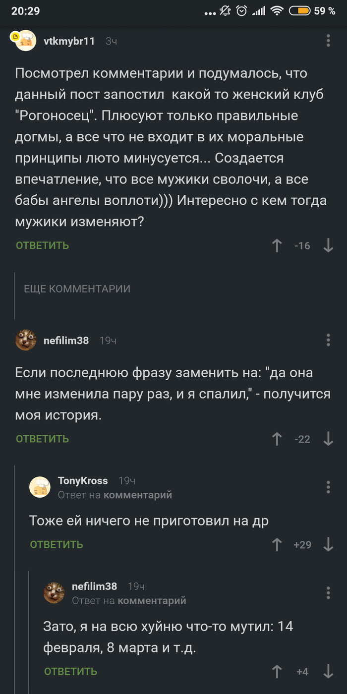Upvote nefilim38's reply rated +4
347x694 pixels.
277,672
